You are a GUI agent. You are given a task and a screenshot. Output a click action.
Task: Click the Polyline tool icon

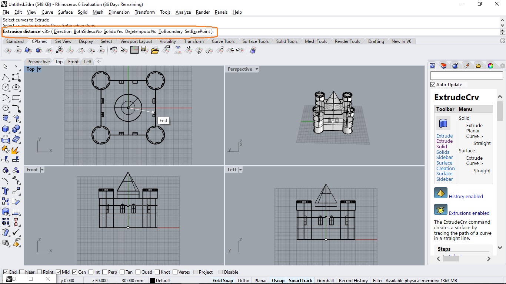[6, 77]
